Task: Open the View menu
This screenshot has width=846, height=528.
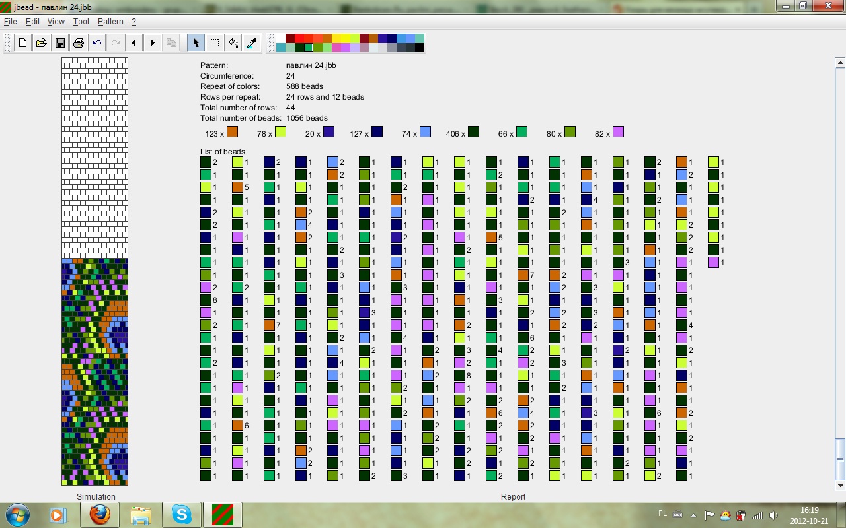Action: (56, 22)
